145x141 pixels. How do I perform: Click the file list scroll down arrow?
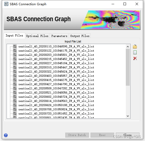128,116
